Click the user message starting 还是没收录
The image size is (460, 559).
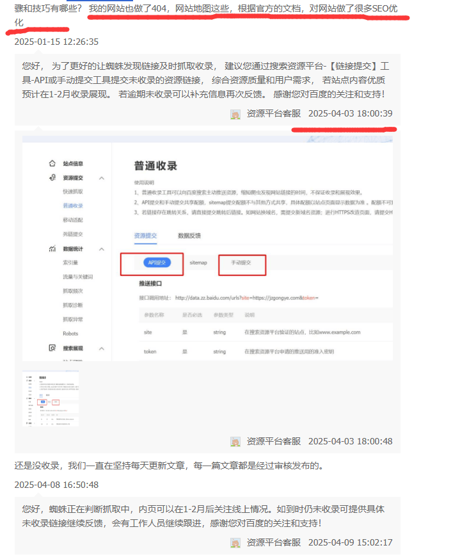click(169, 466)
